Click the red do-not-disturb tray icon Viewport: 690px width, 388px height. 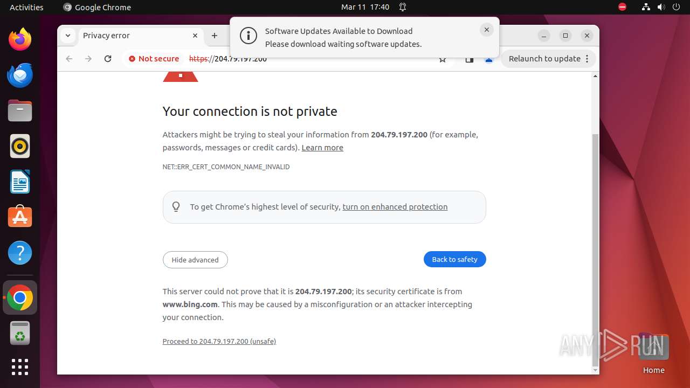(623, 7)
